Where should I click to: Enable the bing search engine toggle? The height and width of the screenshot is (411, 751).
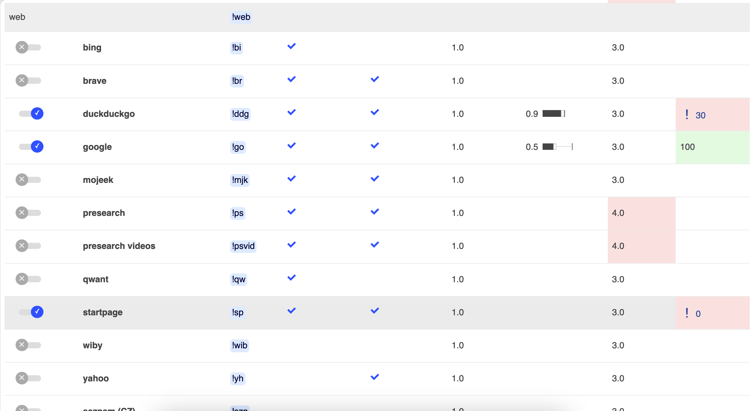click(x=28, y=47)
